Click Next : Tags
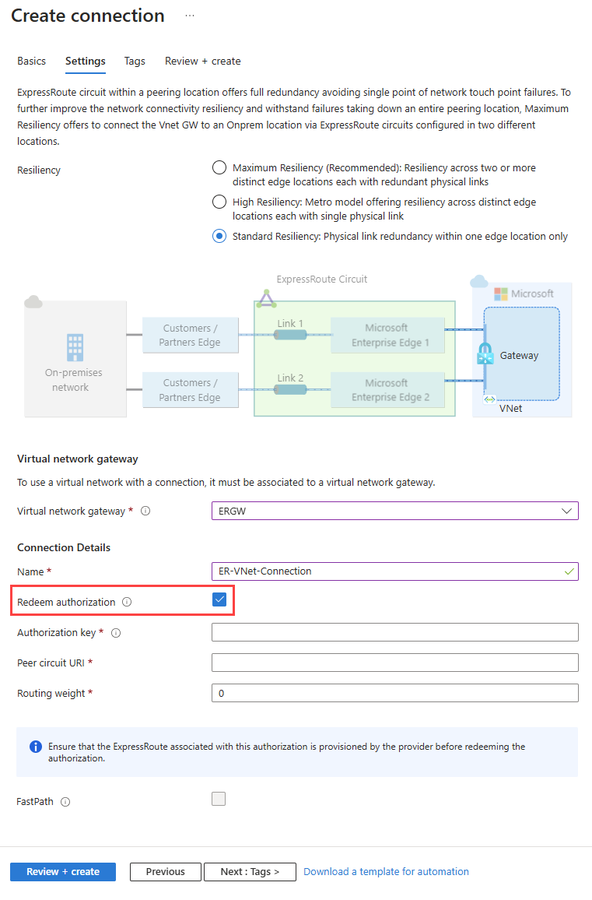This screenshot has width=592, height=900. click(250, 871)
